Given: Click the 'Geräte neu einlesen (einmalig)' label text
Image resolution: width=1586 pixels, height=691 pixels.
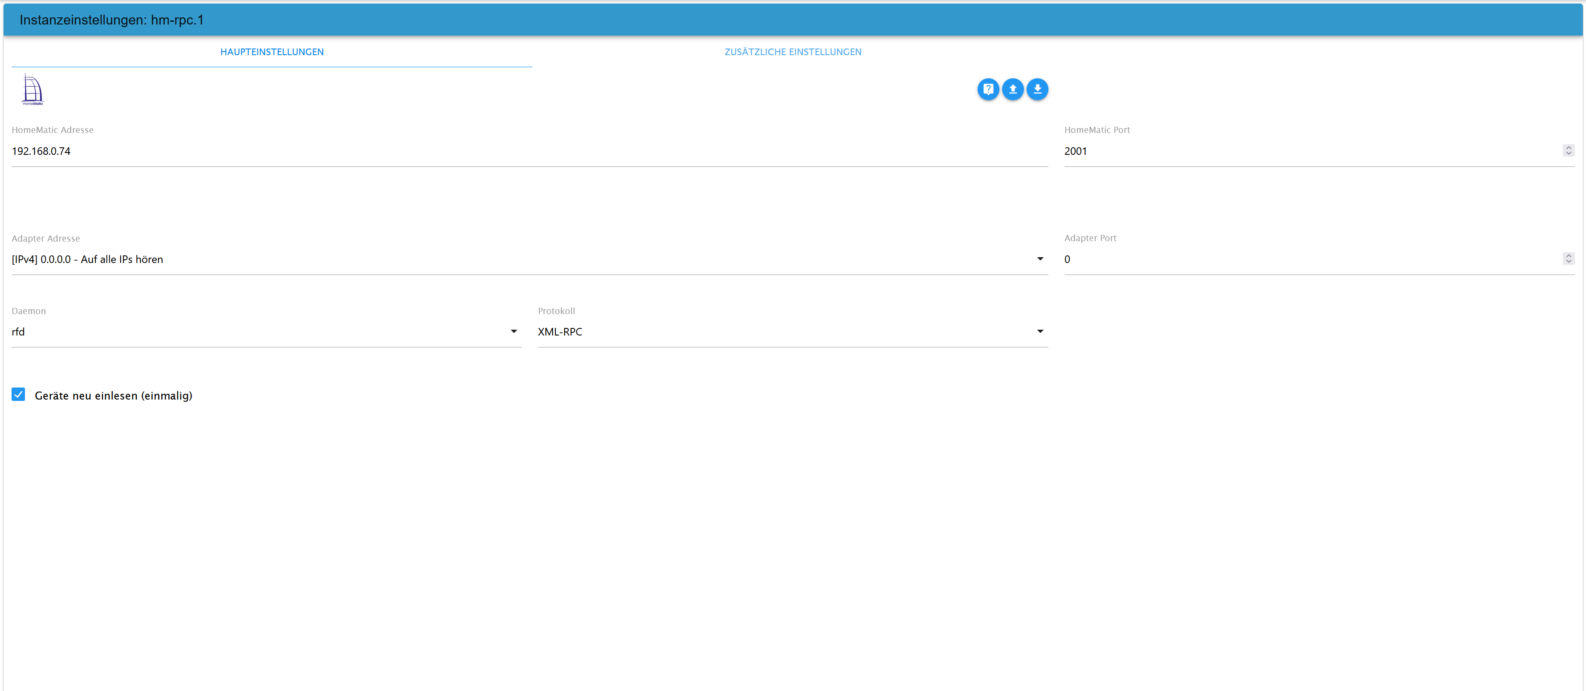Looking at the screenshot, I should pyautogui.click(x=113, y=396).
